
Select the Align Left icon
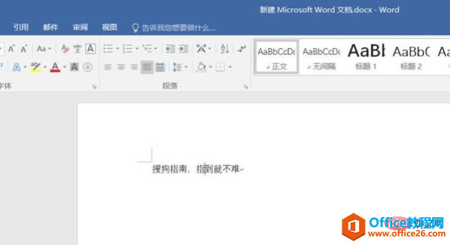pyautogui.click(x=108, y=68)
